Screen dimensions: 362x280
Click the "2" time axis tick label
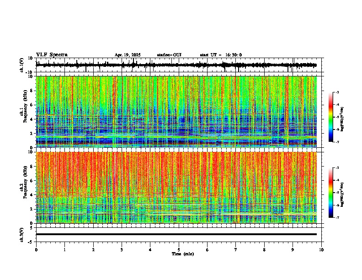coord(93,250)
